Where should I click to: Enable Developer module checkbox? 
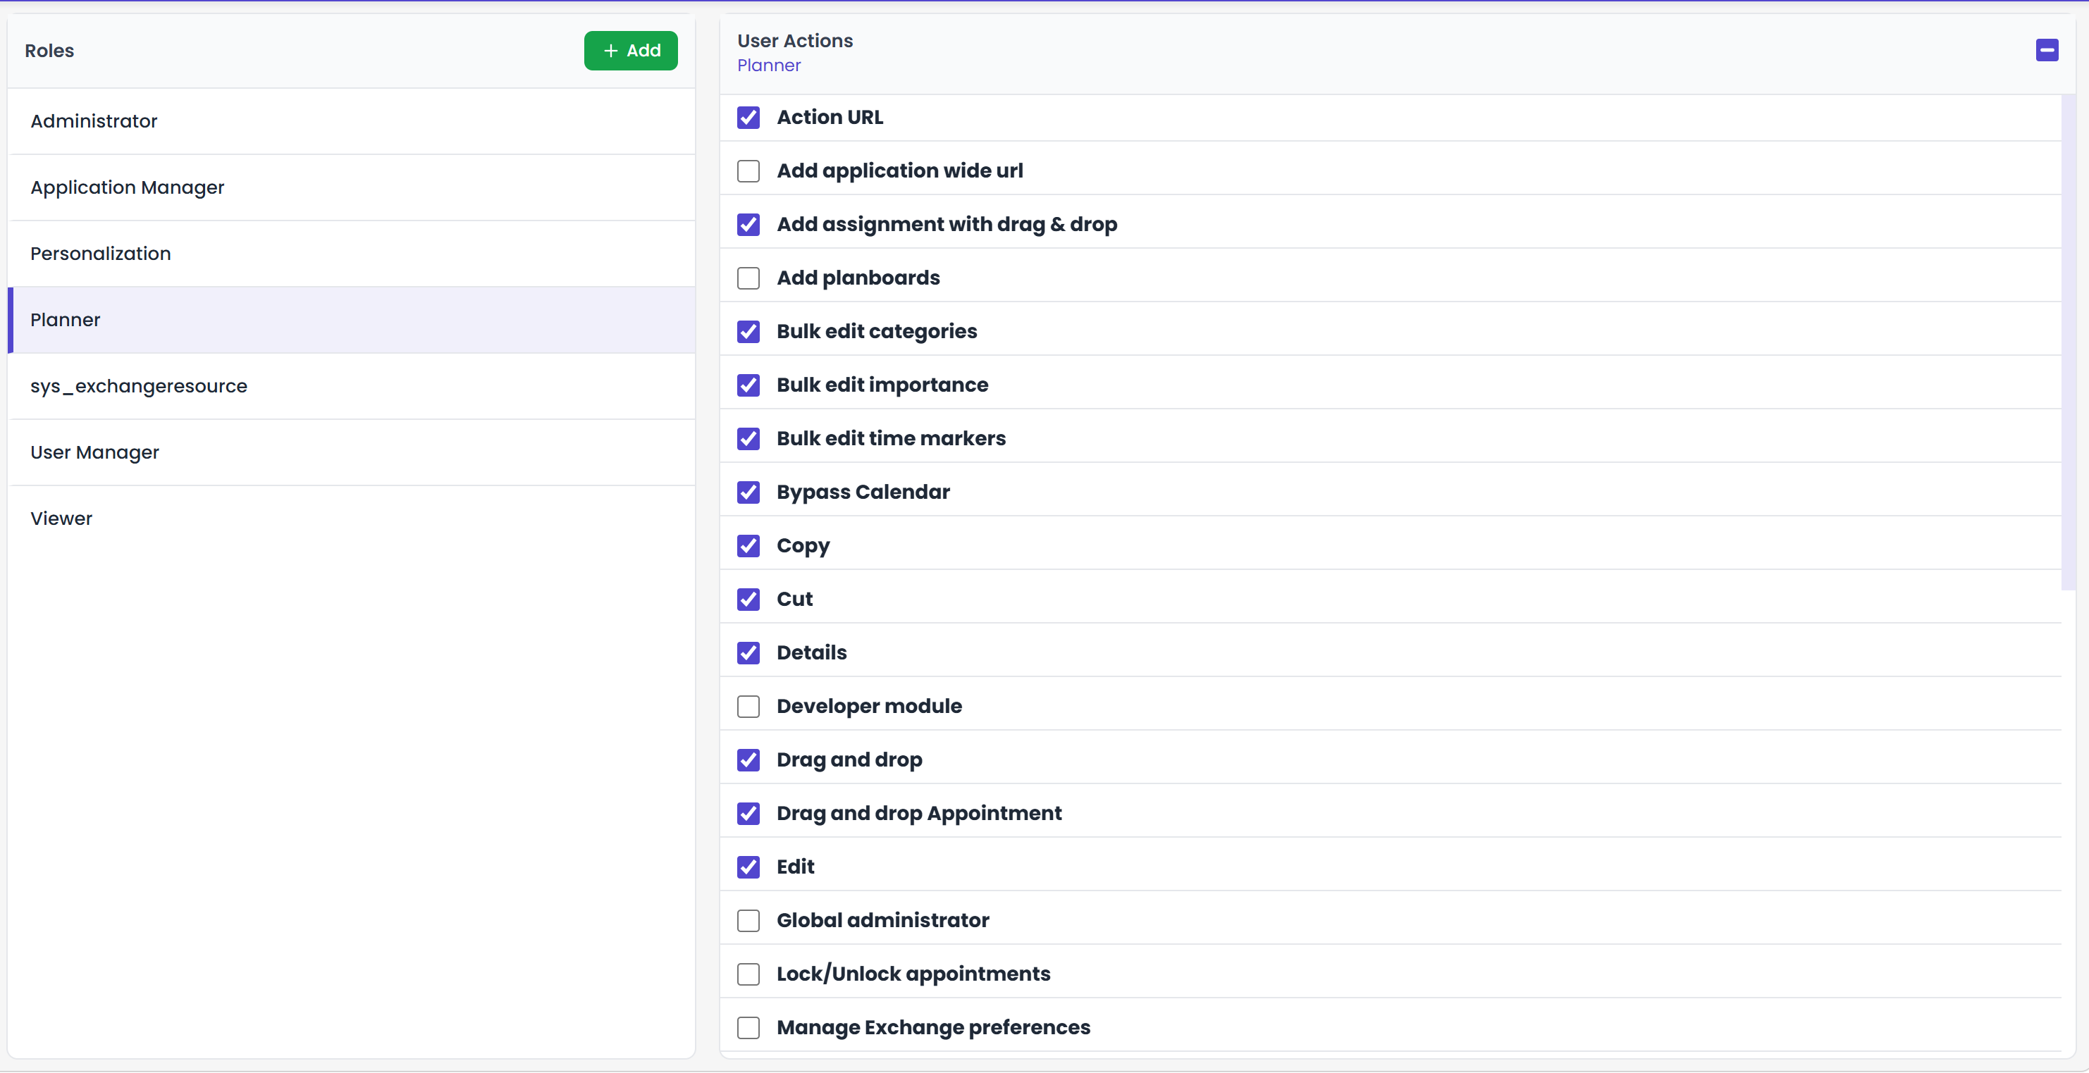click(x=748, y=706)
